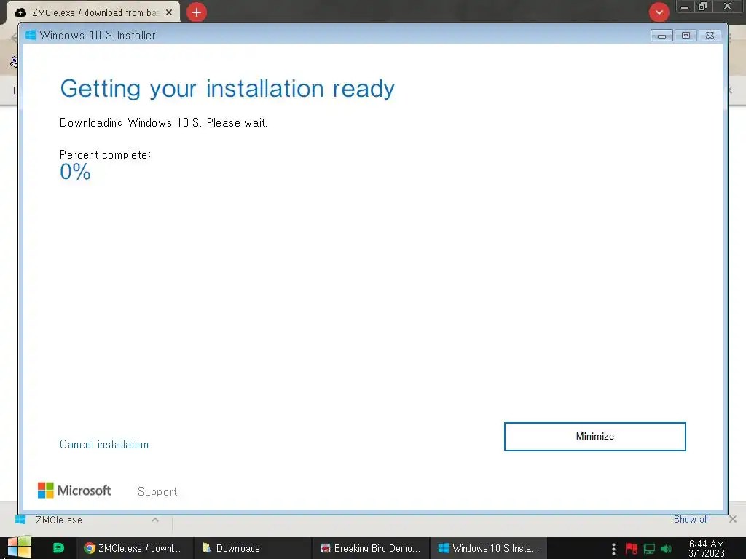Restore the browser window behind the installer
Viewport: 746px width, 559px height.
[702, 7]
